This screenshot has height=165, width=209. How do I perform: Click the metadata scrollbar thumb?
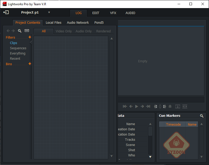pyautogui.click(x=150, y=131)
